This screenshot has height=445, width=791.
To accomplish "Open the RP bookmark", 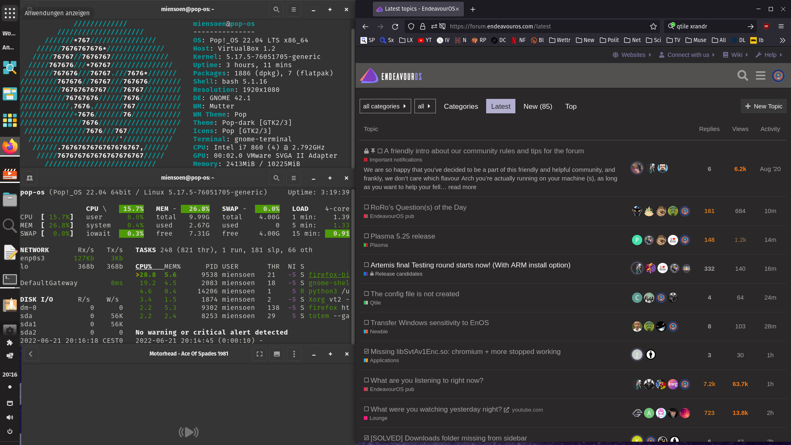I will click(479, 40).
